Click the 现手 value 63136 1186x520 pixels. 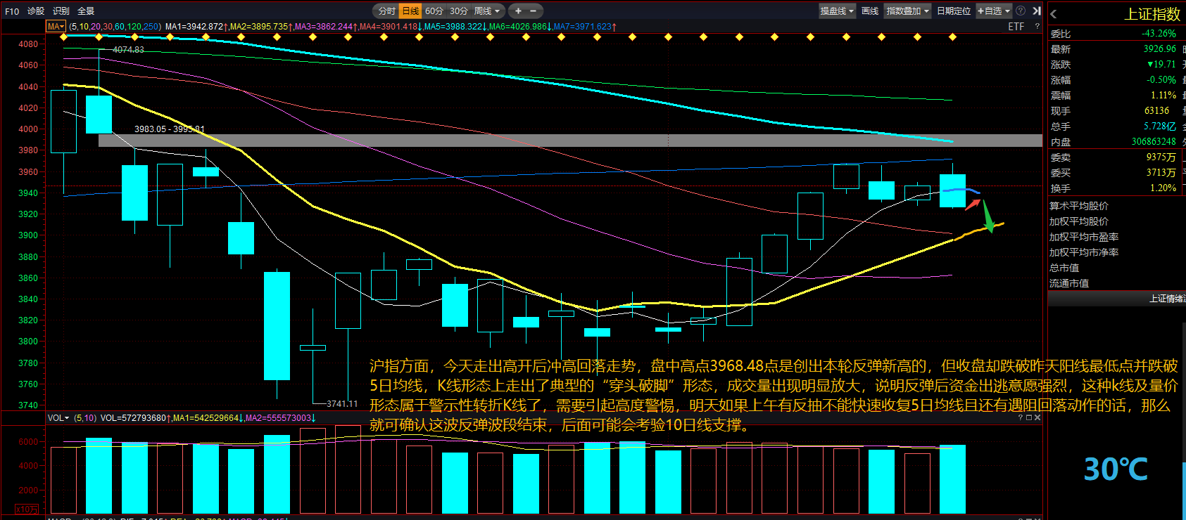pyautogui.click(x=1157, y=111)
